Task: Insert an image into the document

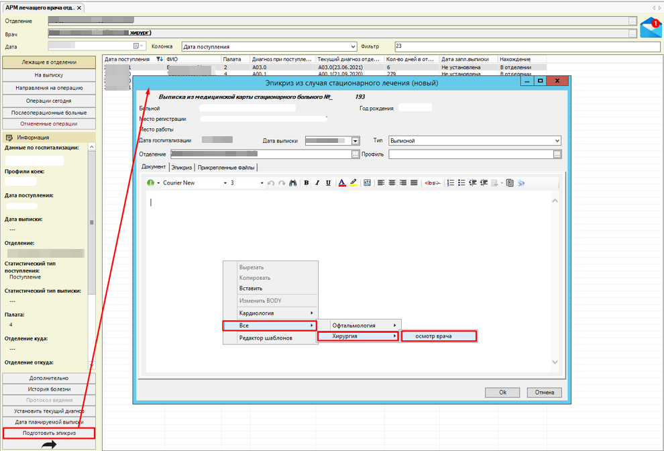Action: (x=367, y=183)
